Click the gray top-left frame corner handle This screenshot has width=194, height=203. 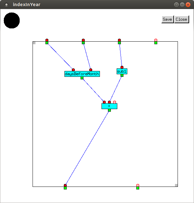34,43
